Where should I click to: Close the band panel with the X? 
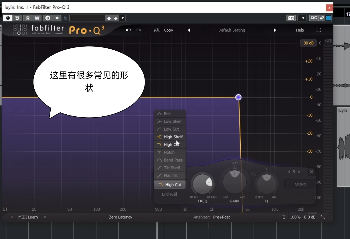[311, 172]
